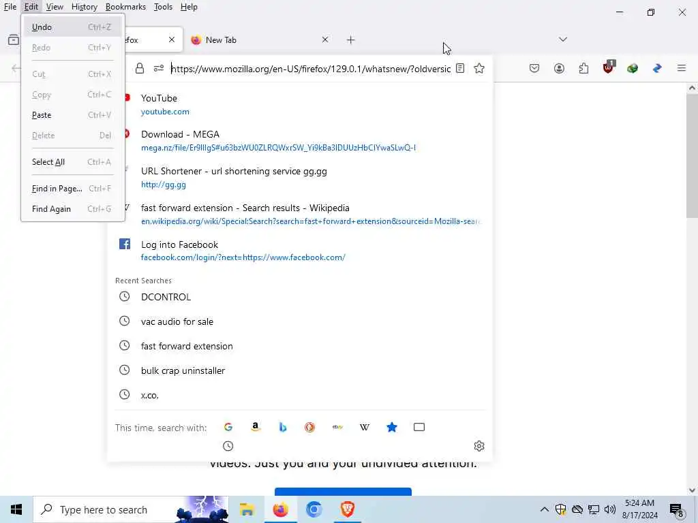Screen dimensions: 698x523
Task: Click the site information lock icon
Action: pos(139,69)
